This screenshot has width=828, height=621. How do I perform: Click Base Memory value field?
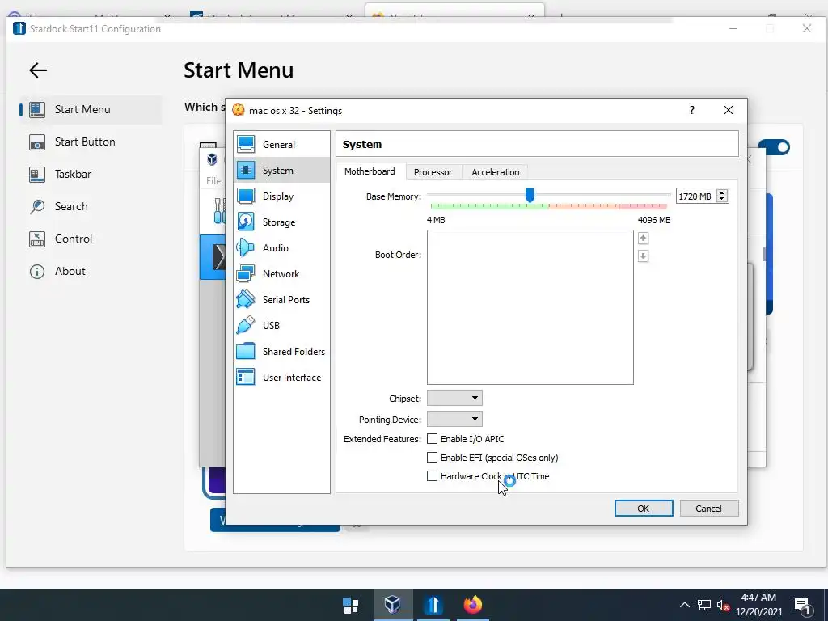coord(696,196)
